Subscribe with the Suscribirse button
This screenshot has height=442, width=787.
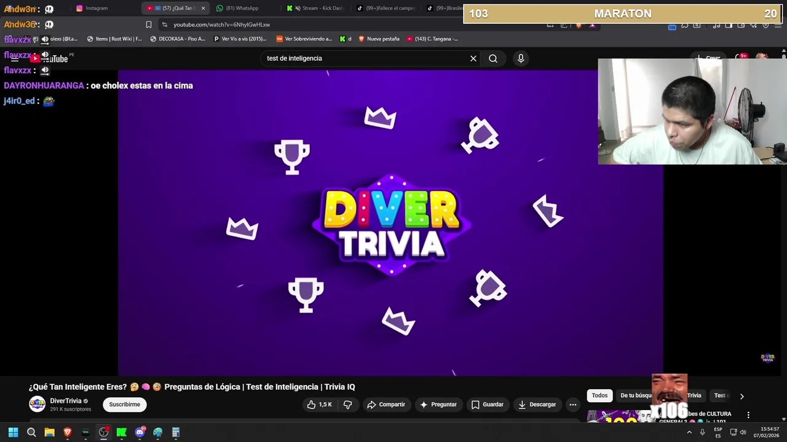[125, 405]
